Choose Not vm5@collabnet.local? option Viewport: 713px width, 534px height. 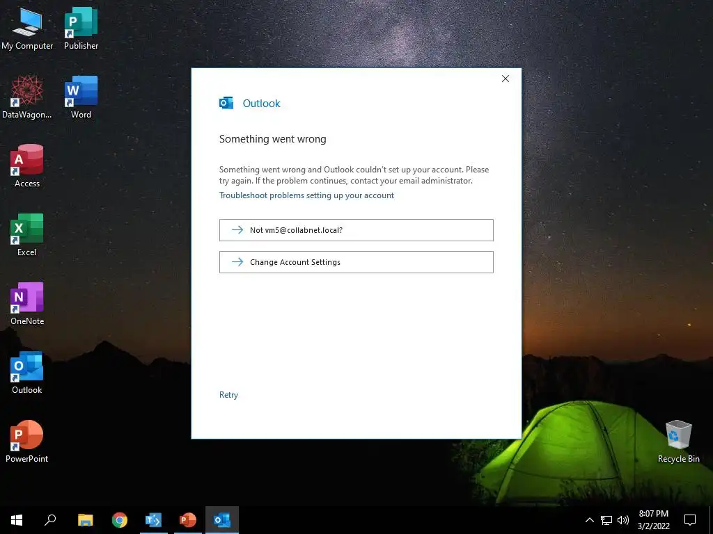tap(356, 230)
